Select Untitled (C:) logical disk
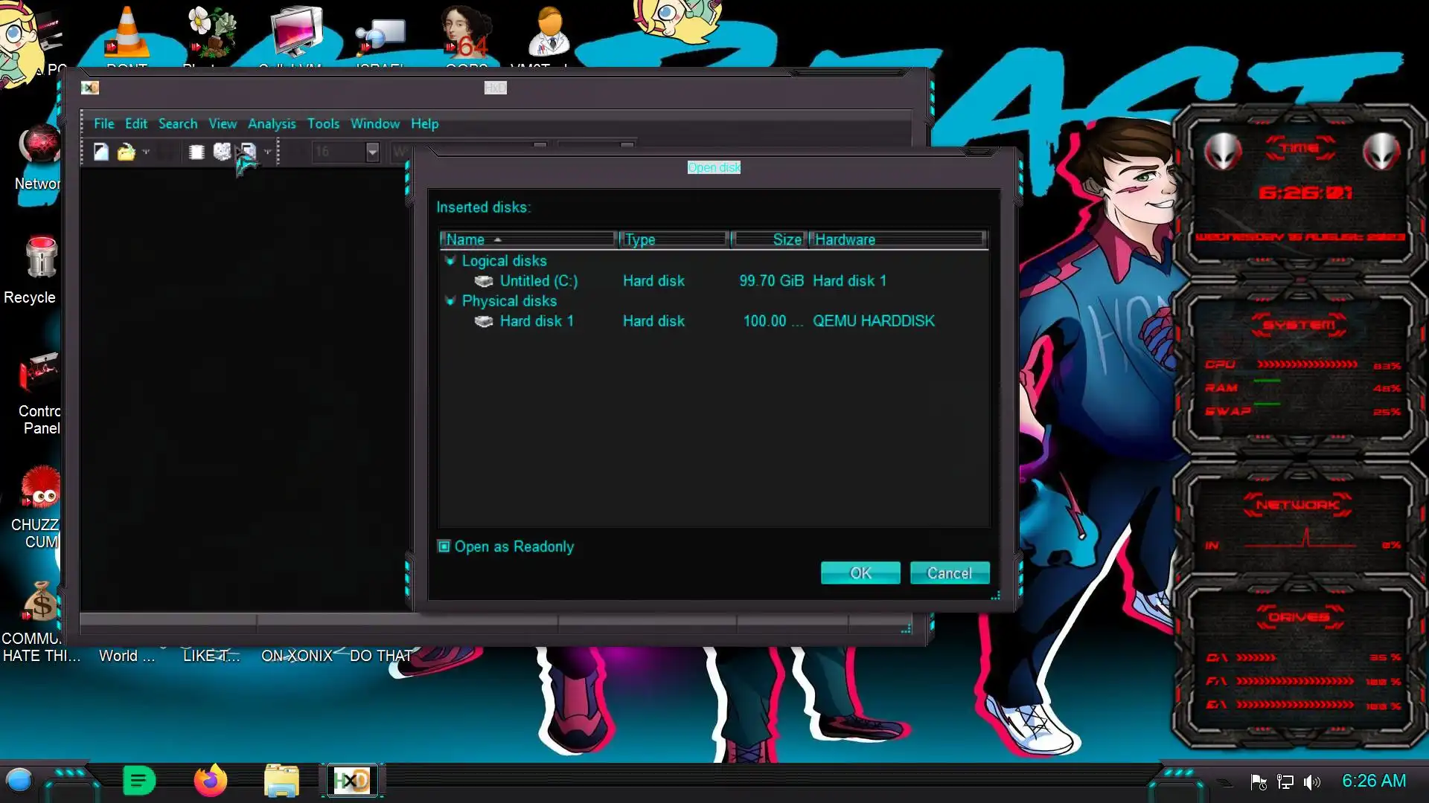 [538, 281]
